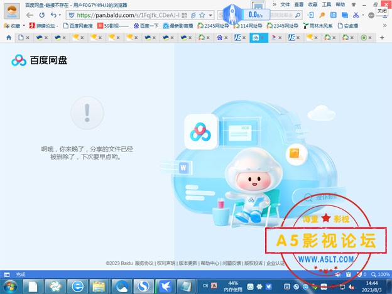
Task: Click the 百度网盘 logo
Action: pyautogui.click(x=39, y=60)
